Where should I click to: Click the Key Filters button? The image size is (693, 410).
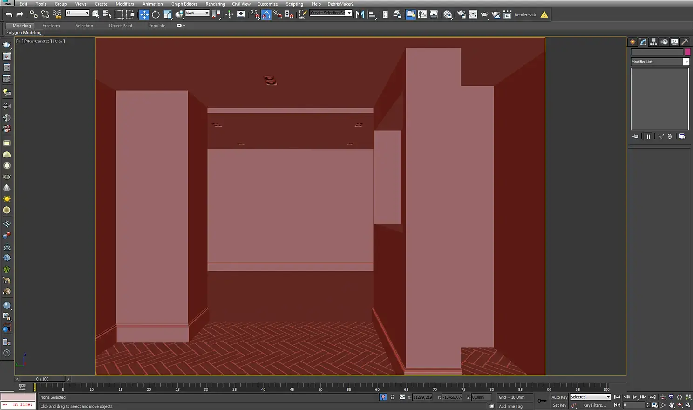coord(595,405)
